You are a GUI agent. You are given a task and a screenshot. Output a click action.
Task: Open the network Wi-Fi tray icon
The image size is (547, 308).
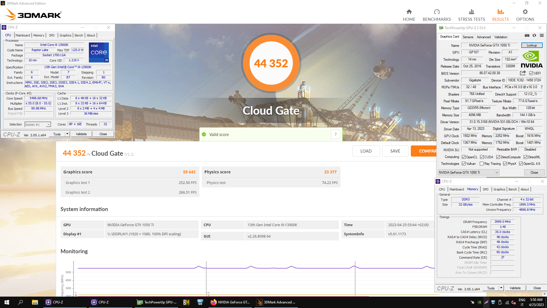tap(507, 302)
